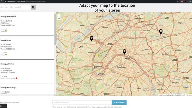Click the map marker above PARIS label
192x108 pixels.
tap(124, 52)
